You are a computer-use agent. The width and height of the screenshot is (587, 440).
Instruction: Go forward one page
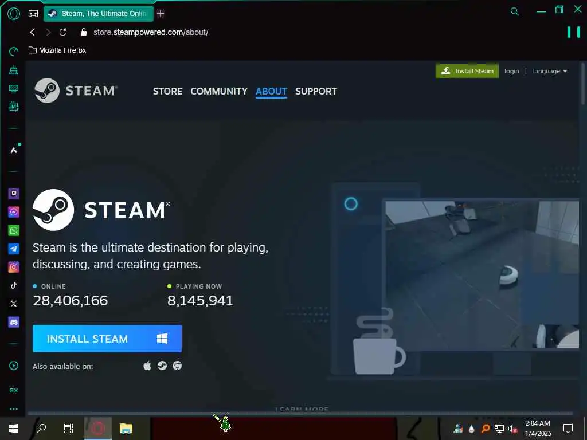tap(48, 32)
